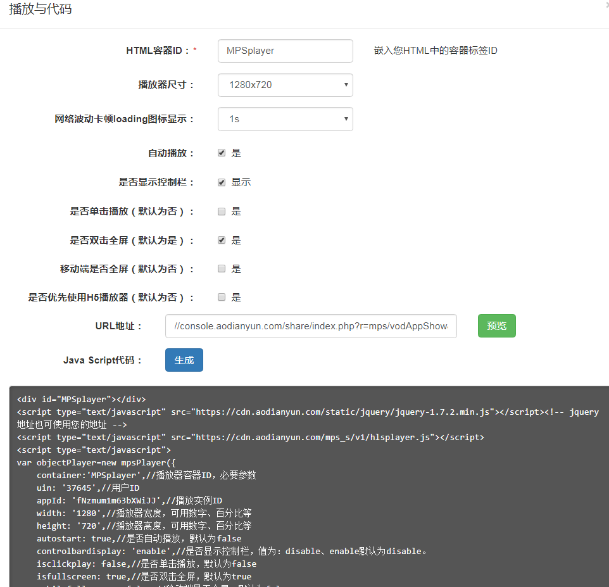Uncheck the 是否显示控制栏 checkbox
This screenshot has height=587, width=609.
222,182
